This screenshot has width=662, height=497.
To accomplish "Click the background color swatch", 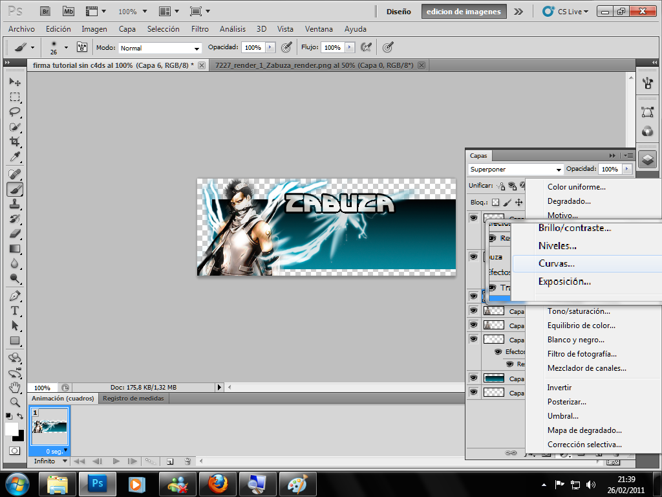I will point(20,437).
